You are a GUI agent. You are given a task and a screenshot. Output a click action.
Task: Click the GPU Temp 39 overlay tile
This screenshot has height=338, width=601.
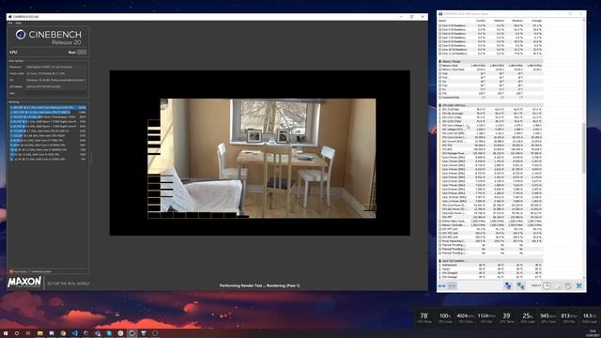[507, 317]
